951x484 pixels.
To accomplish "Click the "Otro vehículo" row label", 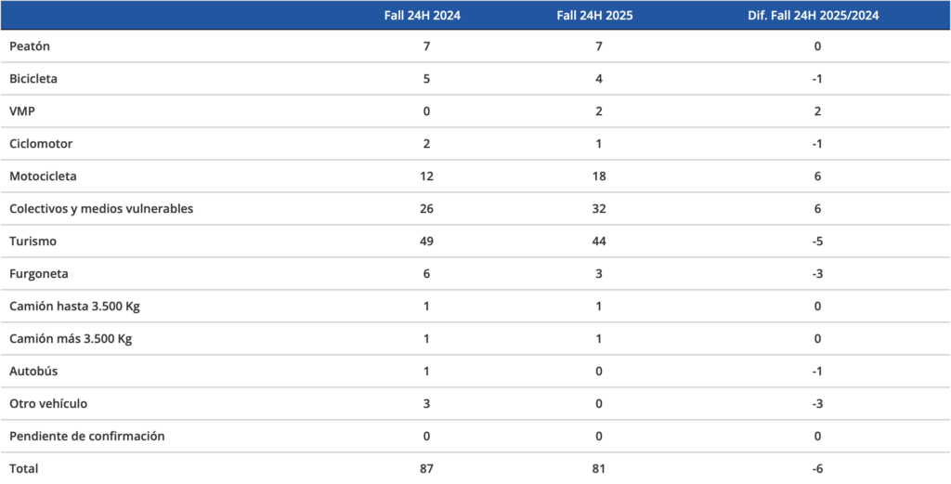I will 48,404.
